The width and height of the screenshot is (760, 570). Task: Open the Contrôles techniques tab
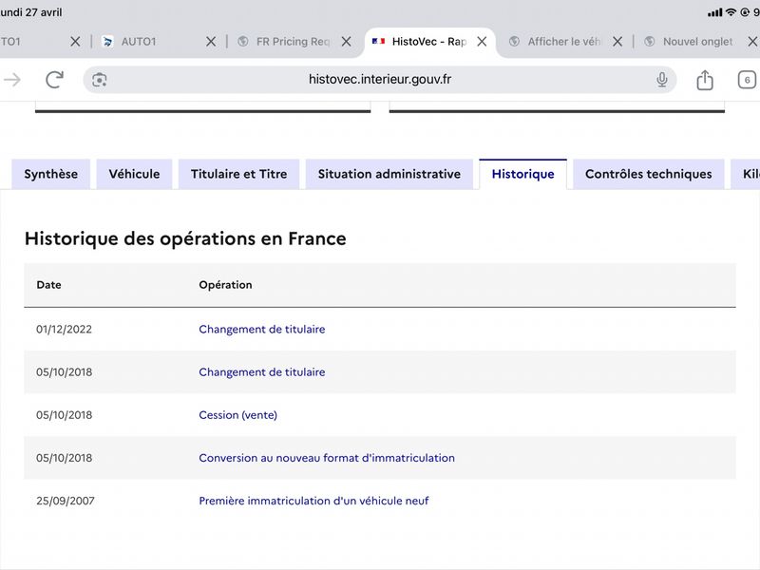tap(649, 174)
